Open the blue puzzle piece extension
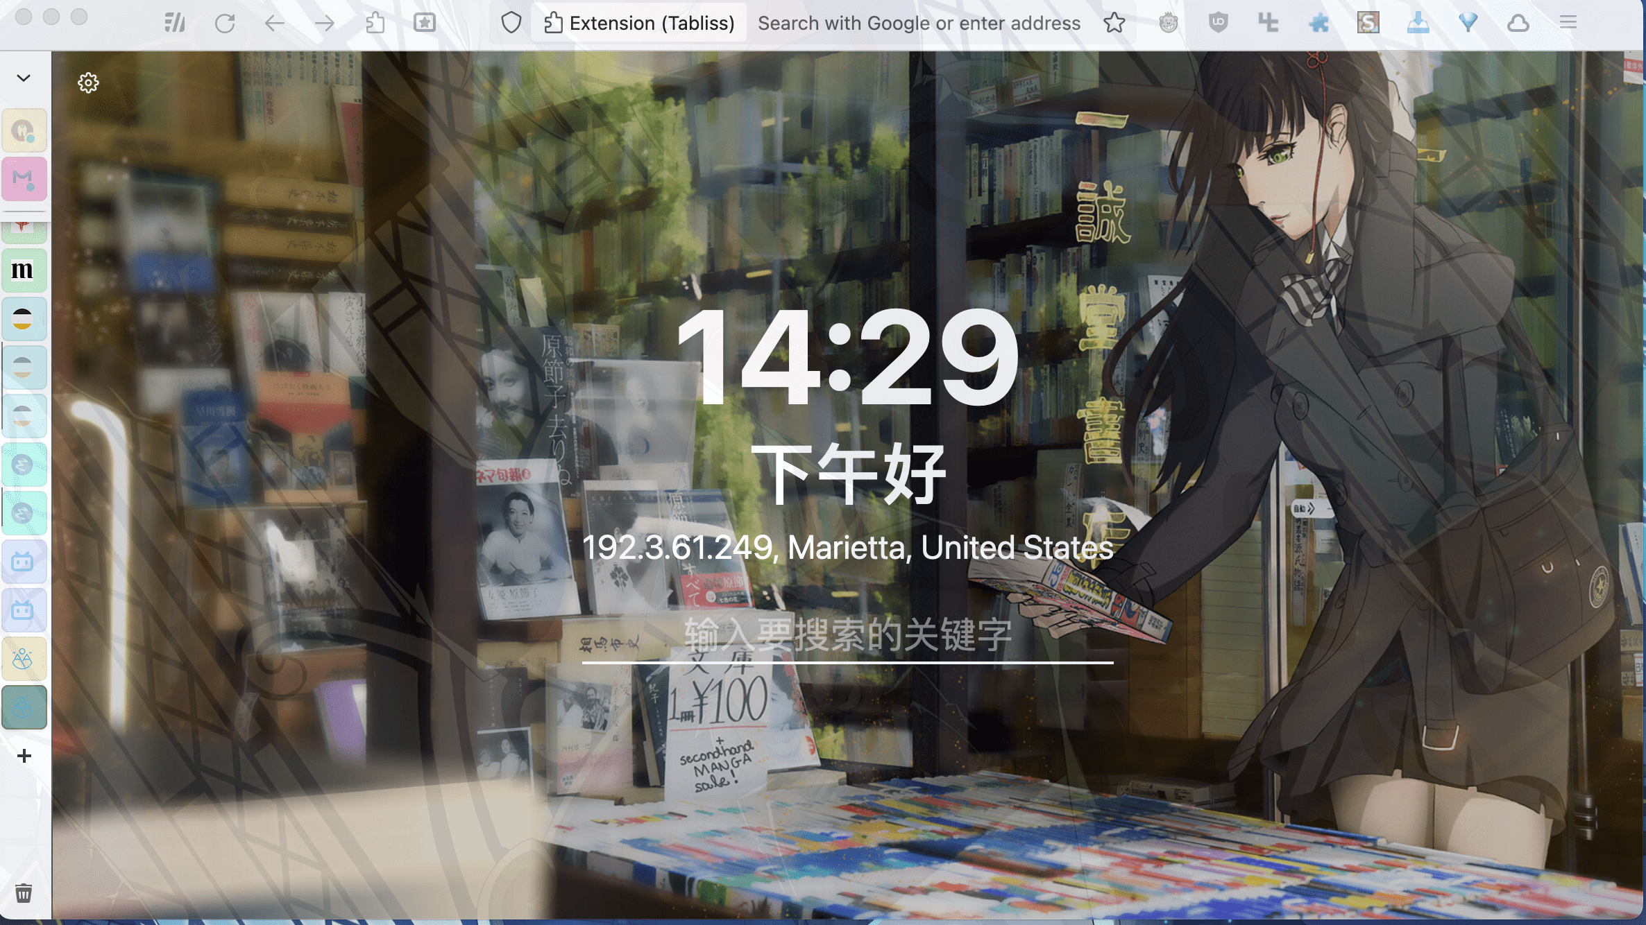 tap(1318, 23)
